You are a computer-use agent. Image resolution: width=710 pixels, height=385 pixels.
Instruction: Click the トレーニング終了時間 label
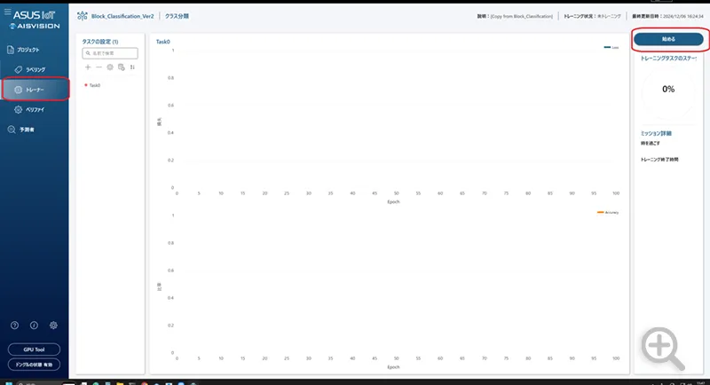tap(659, 160)
